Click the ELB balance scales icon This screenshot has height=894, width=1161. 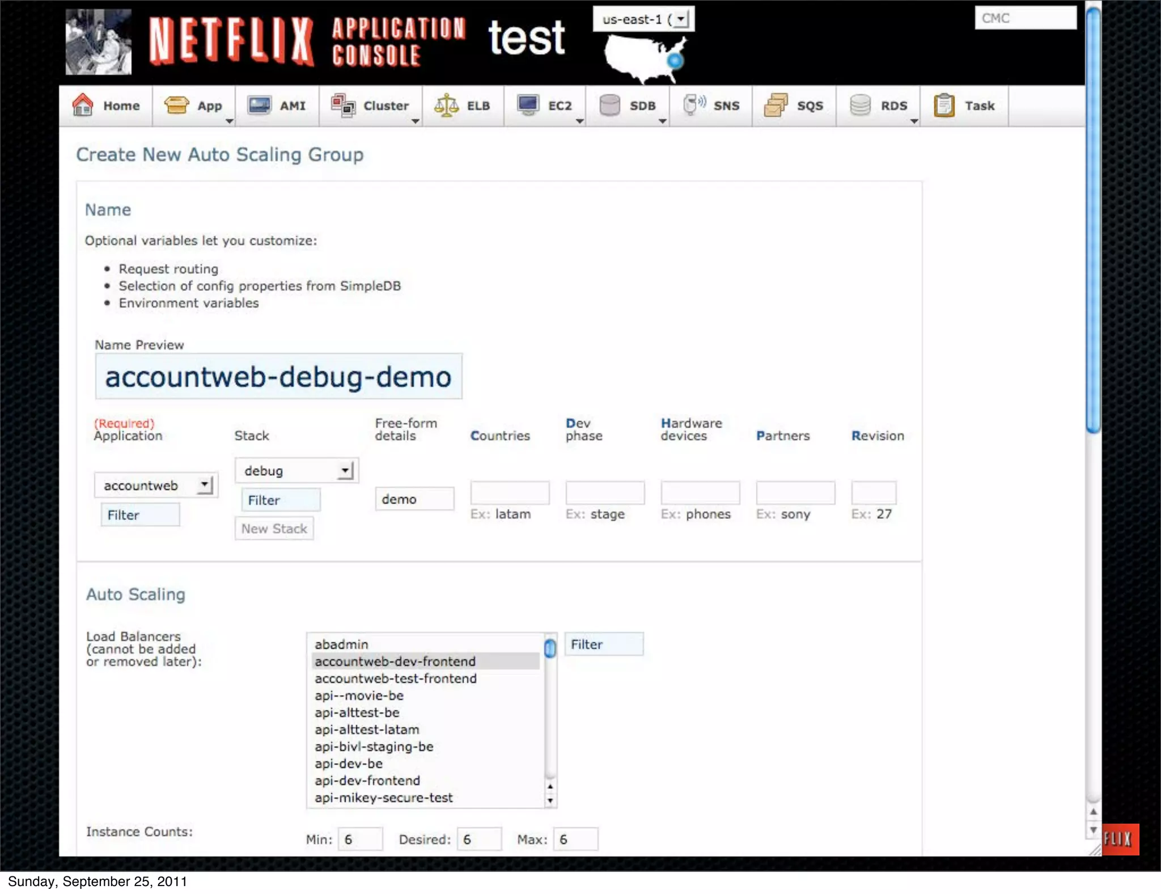(x=447, y=106)
